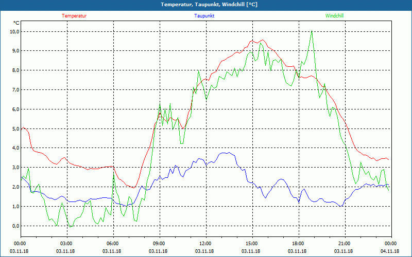
Task: Click the chart title "Temperatur, Taupunkt, Windchill [°C]"
Action: pos(209,5)
